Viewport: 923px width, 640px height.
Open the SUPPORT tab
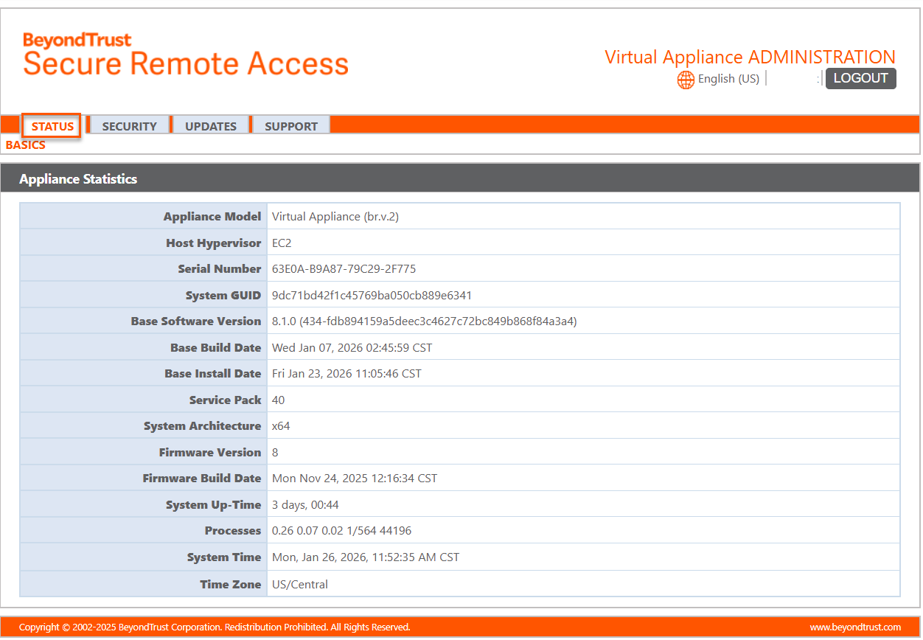(291, 126)
